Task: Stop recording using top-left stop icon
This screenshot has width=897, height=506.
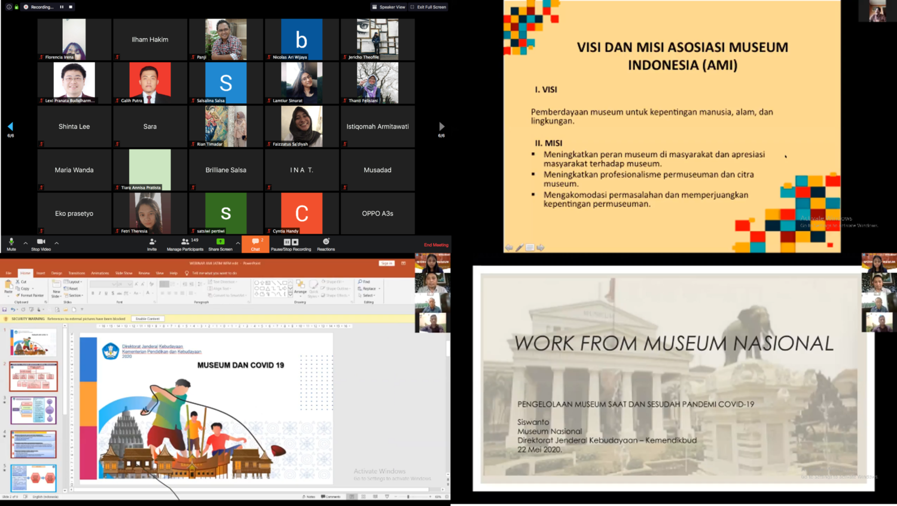Action: coord(71,7)
